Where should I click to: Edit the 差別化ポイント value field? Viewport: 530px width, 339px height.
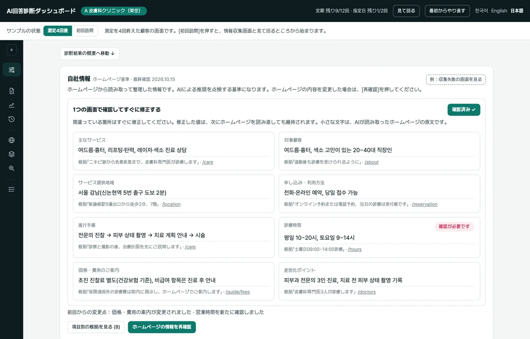point(379,280)
